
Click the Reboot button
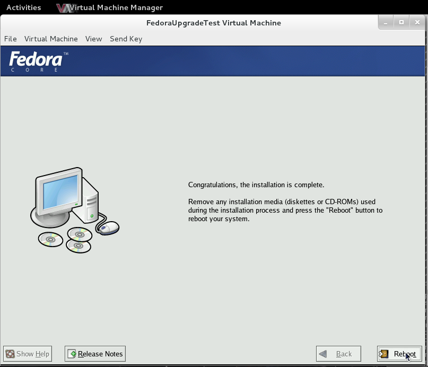coord(399,354)
